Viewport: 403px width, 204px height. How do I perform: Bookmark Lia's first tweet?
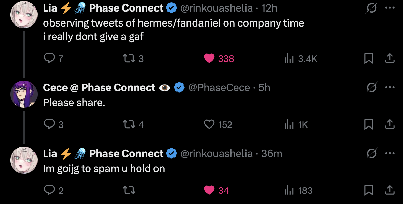click(369, 58)
